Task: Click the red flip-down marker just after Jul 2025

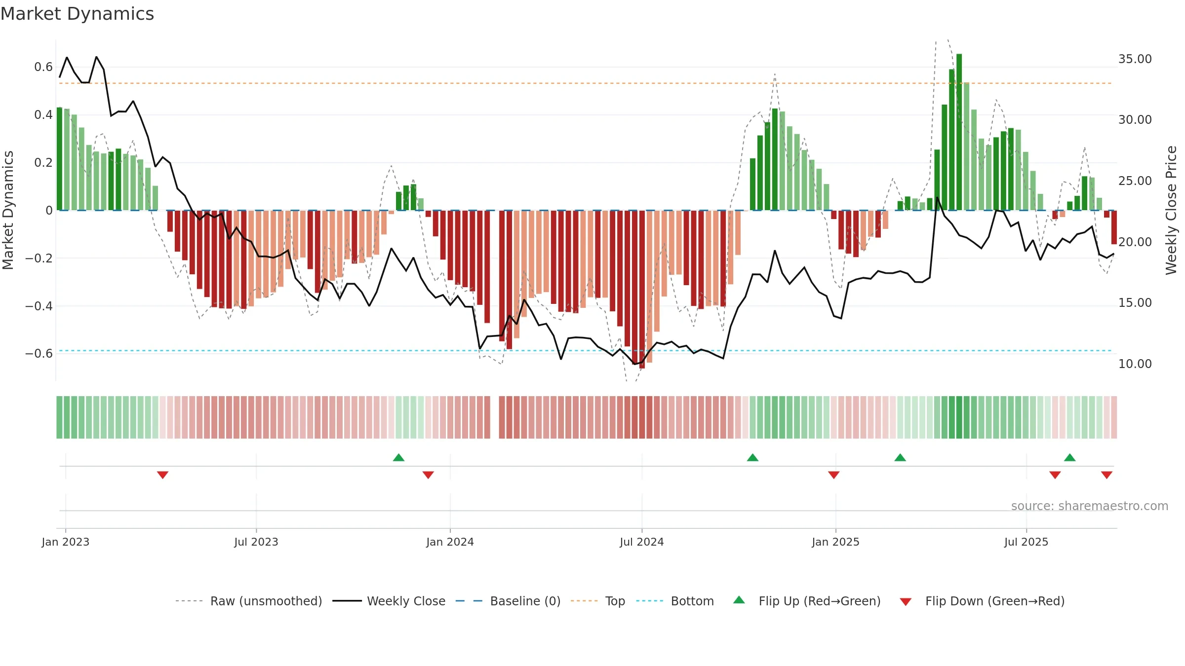Action: (x=1055, y=475)
